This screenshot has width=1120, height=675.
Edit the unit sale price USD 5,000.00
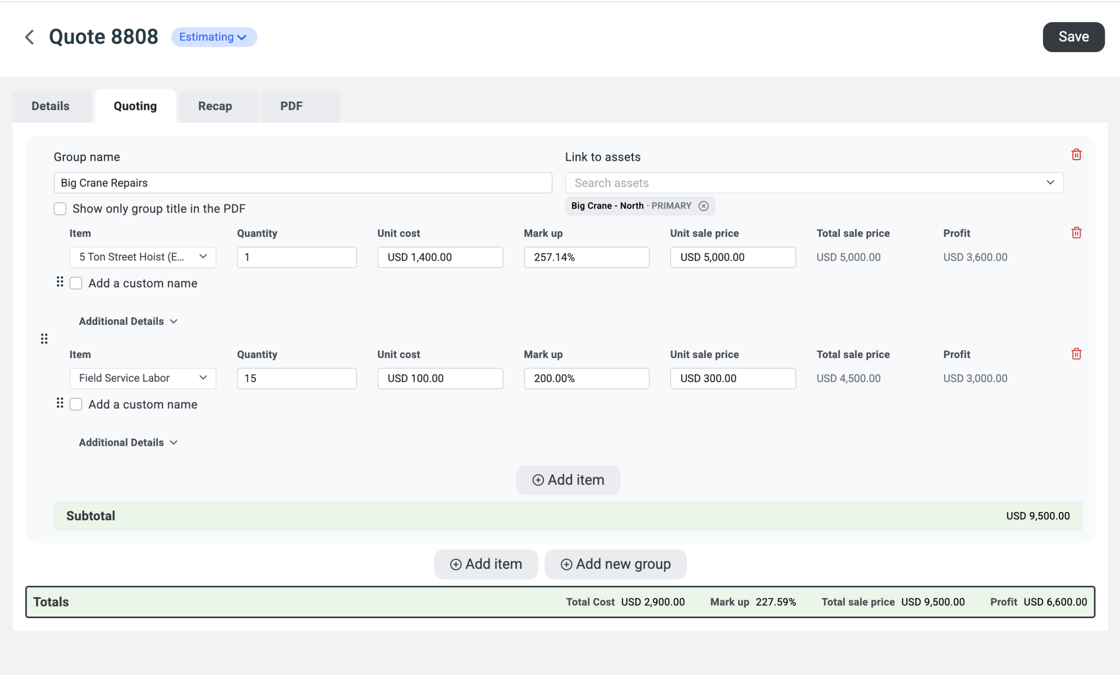pyautogui.click(x=733, y=257)
